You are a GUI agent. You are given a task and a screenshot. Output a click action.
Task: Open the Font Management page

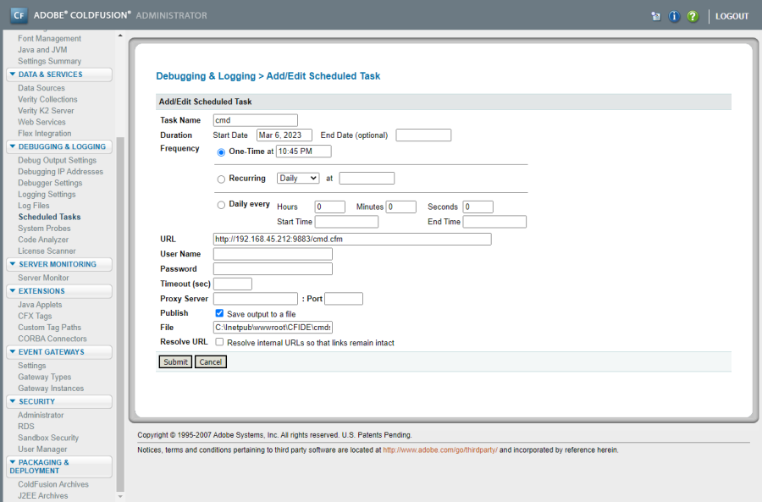50,38
